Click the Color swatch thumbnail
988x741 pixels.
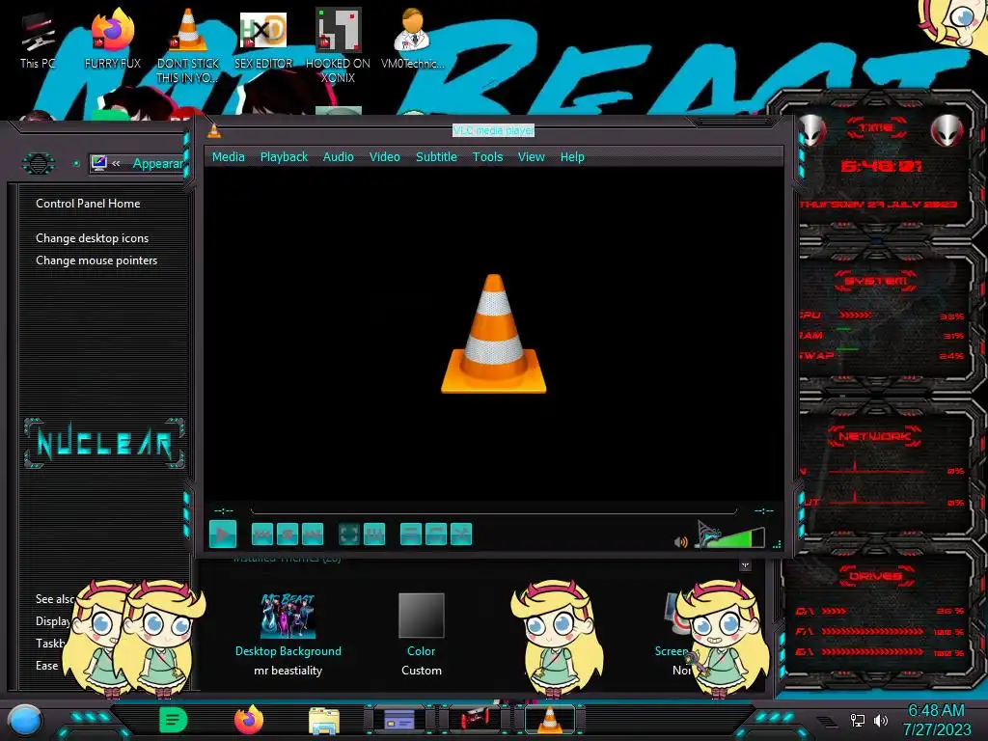pos(422,616)
